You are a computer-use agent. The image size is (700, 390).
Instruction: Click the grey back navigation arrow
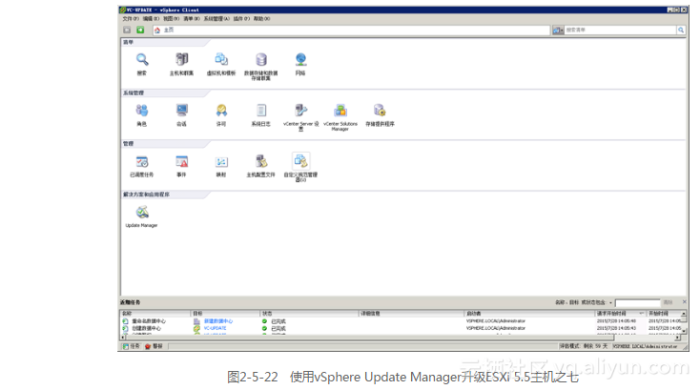pos(127,30)
